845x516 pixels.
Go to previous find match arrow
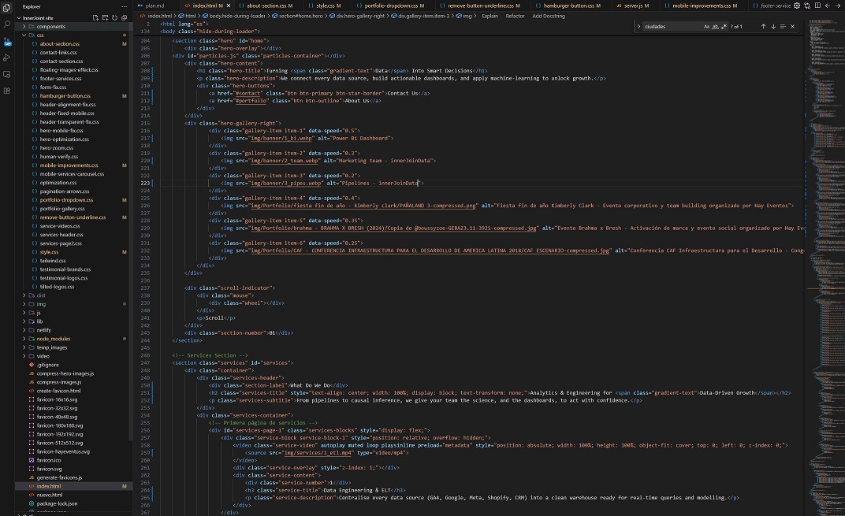click(763, 27)
